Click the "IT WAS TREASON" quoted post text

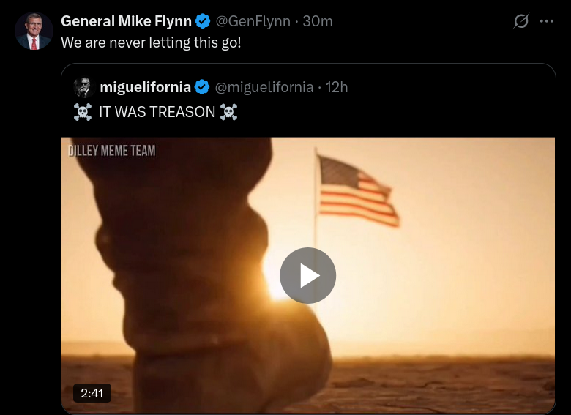point(157,112)
